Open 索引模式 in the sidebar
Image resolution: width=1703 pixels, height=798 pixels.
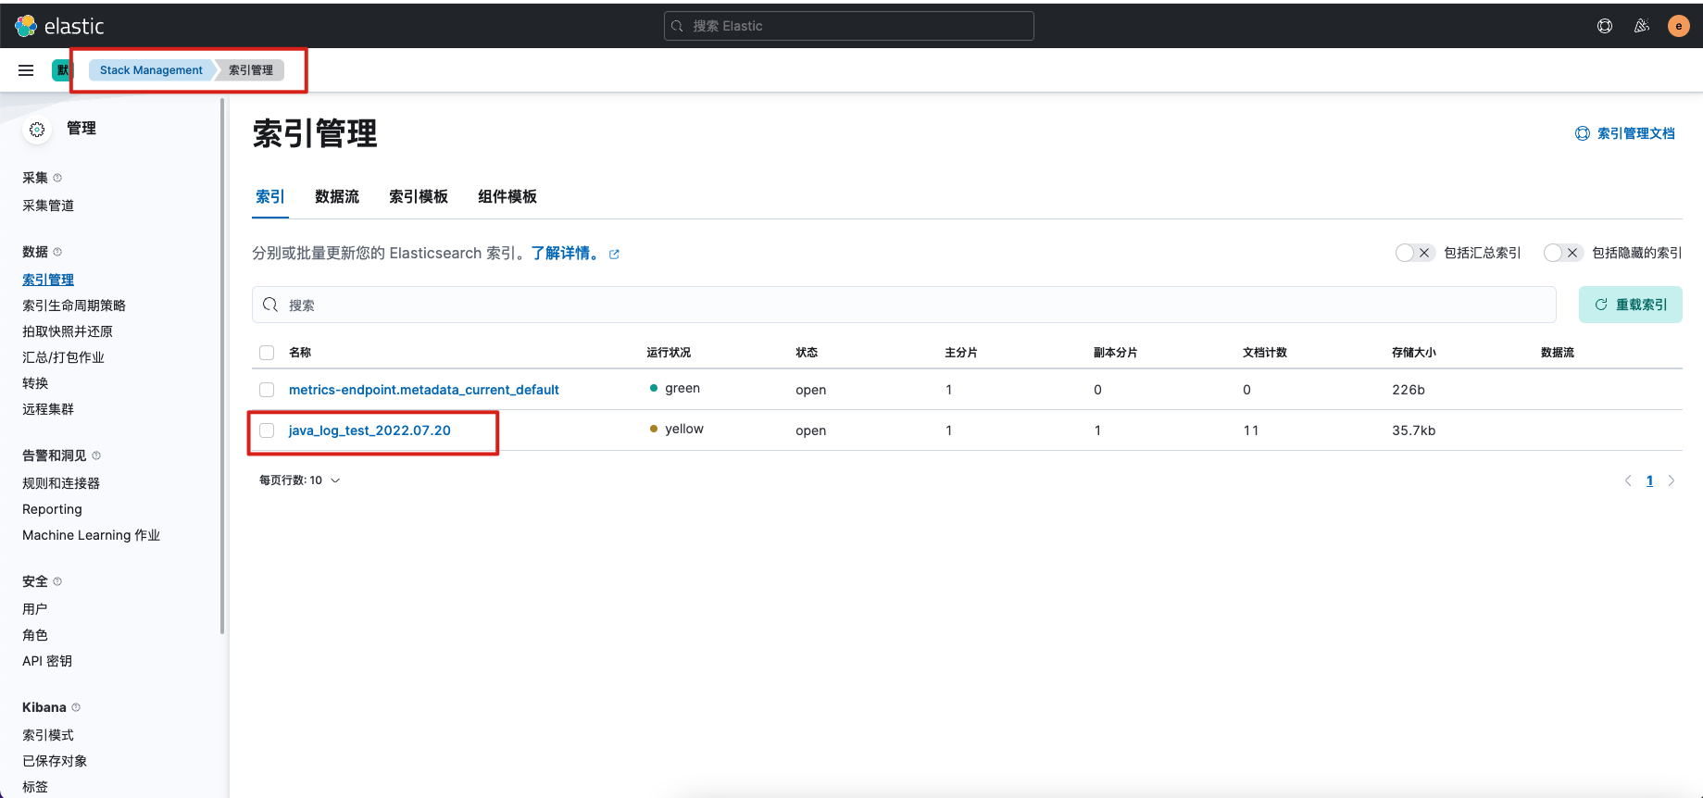pyautogui.click(x=48, y=735)
